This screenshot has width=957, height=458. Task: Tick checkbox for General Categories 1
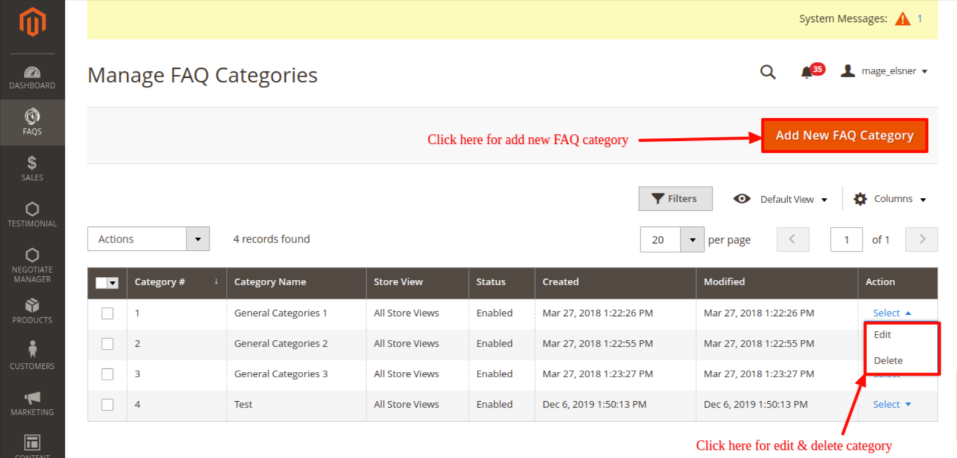(108, 313)
